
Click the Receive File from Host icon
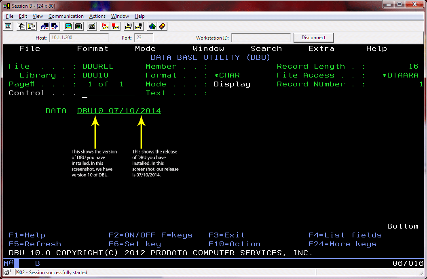55,26
